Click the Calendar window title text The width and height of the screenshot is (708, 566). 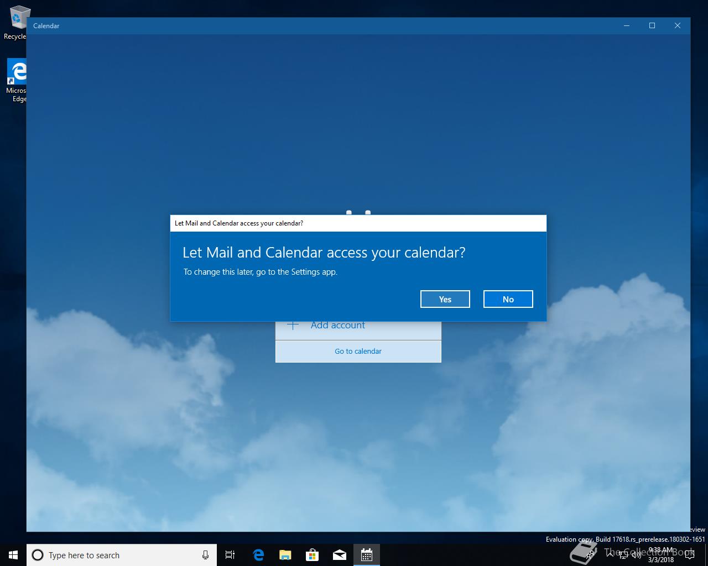pos(46,26)
